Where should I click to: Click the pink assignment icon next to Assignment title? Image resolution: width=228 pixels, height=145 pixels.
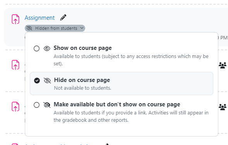click(x=15, y=19)
